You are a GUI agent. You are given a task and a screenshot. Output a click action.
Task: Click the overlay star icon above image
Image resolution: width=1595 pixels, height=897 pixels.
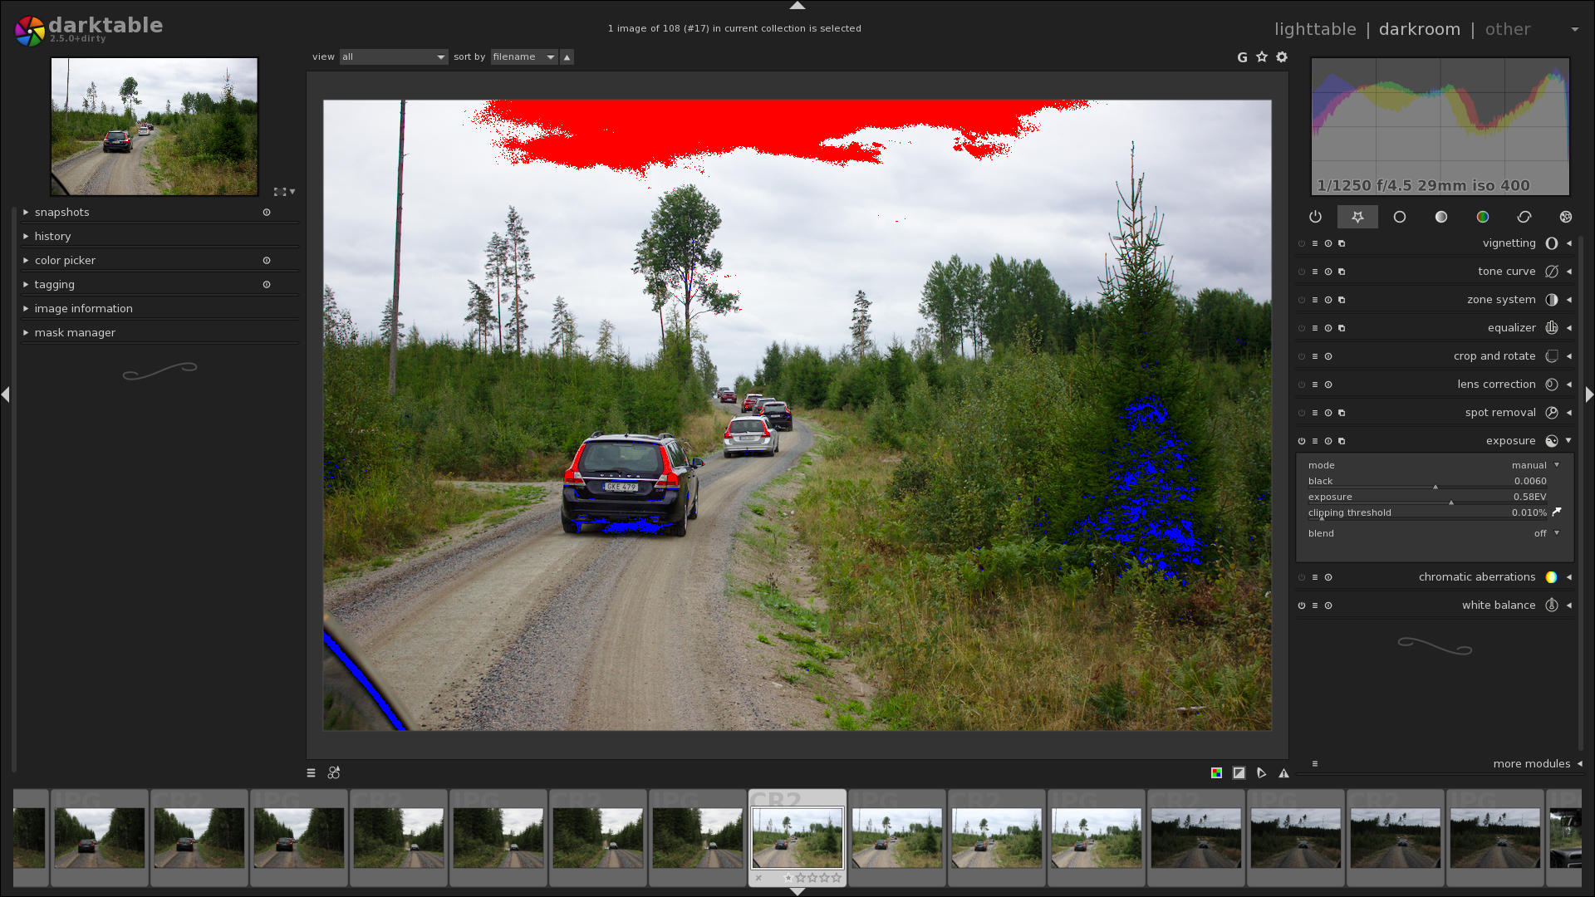[x=1262, y=56]
